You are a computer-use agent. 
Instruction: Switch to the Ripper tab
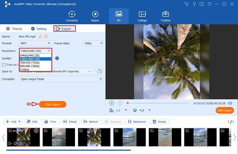(95, 16)
